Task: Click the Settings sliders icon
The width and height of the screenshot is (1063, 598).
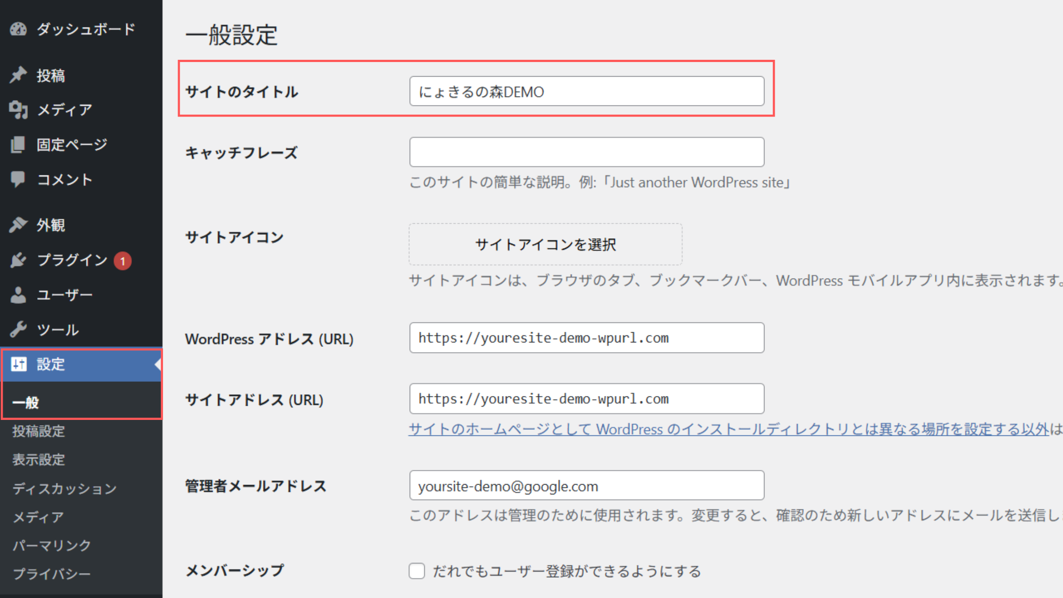Action: pos(19,364)
